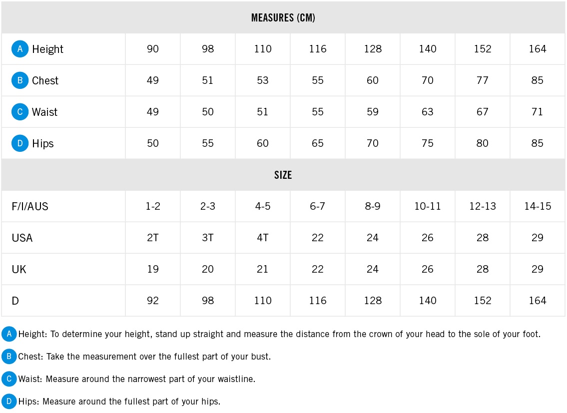Image resolution: width=567 pixels, height=413 pixels.
Task: Click the blue B icon beside Chest row
Action: [20, 80]
